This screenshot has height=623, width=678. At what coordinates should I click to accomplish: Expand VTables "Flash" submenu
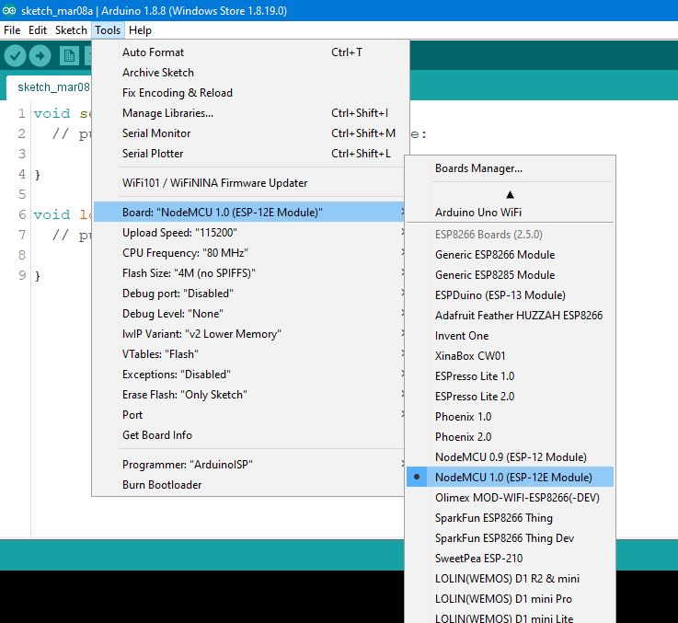tap(249, 354)
